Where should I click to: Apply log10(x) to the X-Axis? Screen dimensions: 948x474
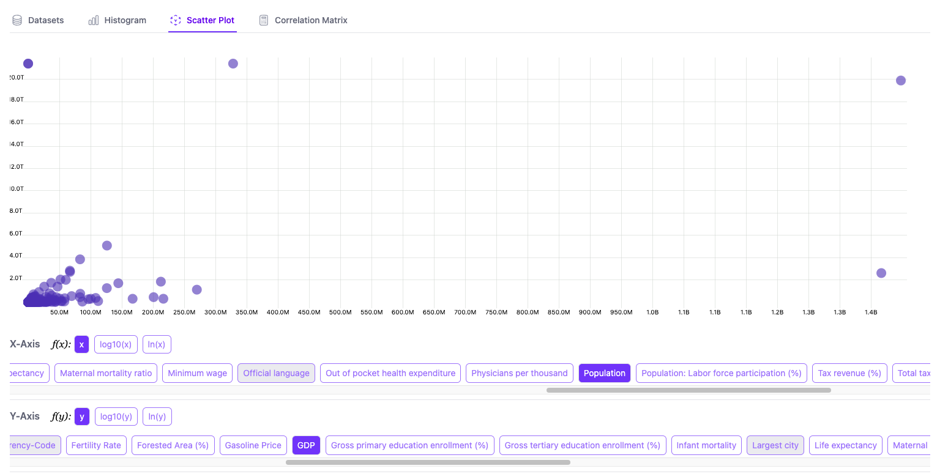tap(116, 344)
